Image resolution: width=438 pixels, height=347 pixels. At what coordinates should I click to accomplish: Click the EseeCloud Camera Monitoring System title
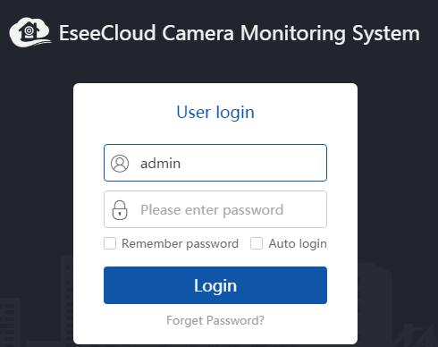[240, 33]
